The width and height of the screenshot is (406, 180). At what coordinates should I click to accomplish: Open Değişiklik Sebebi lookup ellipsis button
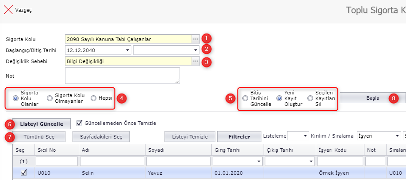tap(195, 61)
